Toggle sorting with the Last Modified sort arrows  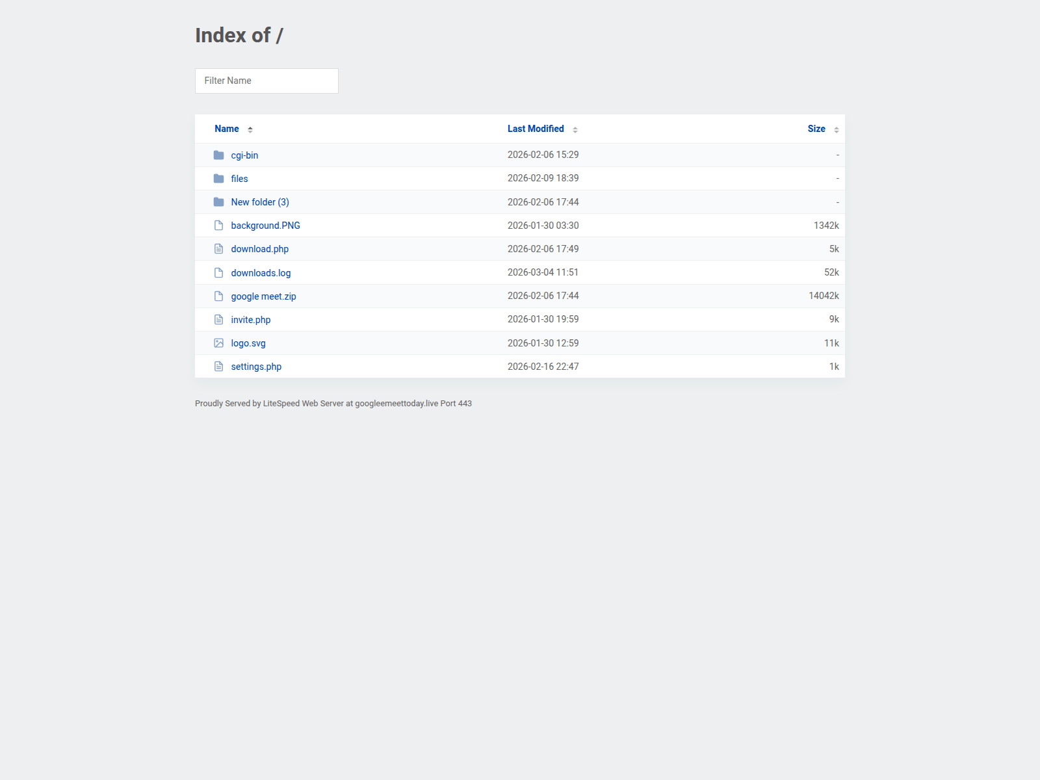pyautogui.click(x=575, y=129)
